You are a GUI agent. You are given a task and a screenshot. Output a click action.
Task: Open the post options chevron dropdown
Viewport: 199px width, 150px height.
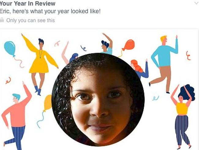click(197, 3)
